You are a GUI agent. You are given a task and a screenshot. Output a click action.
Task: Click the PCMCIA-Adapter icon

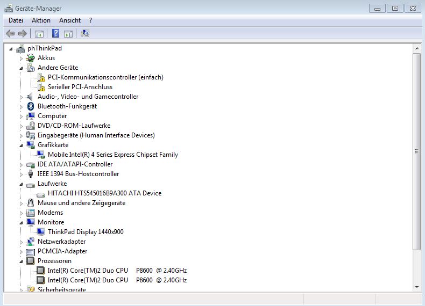(31, 252)
